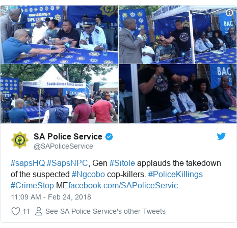Open the bottom-left tent crowd photo
This screenshot has height=228, width=237.
(59, 94)
